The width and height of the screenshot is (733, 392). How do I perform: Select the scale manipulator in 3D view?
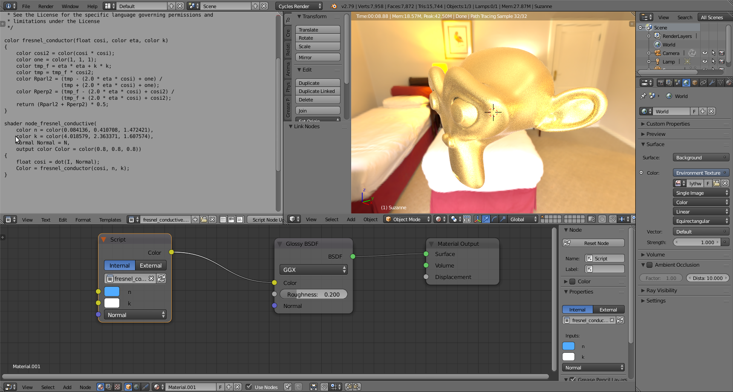point(503,219)
